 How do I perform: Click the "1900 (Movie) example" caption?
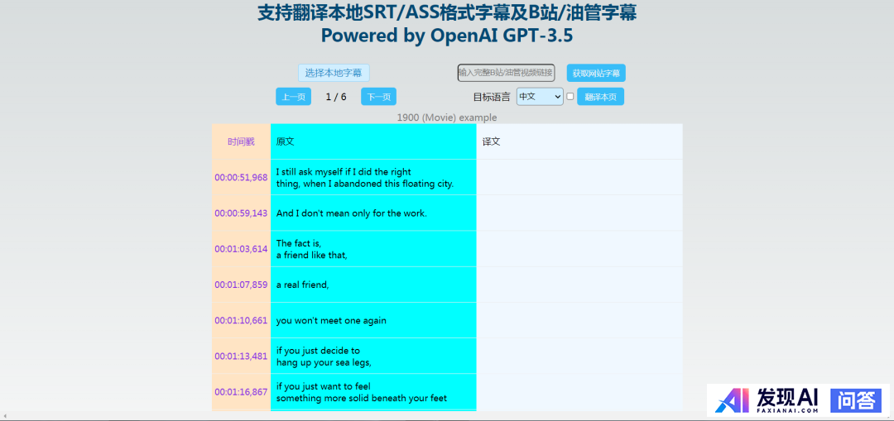447,117
